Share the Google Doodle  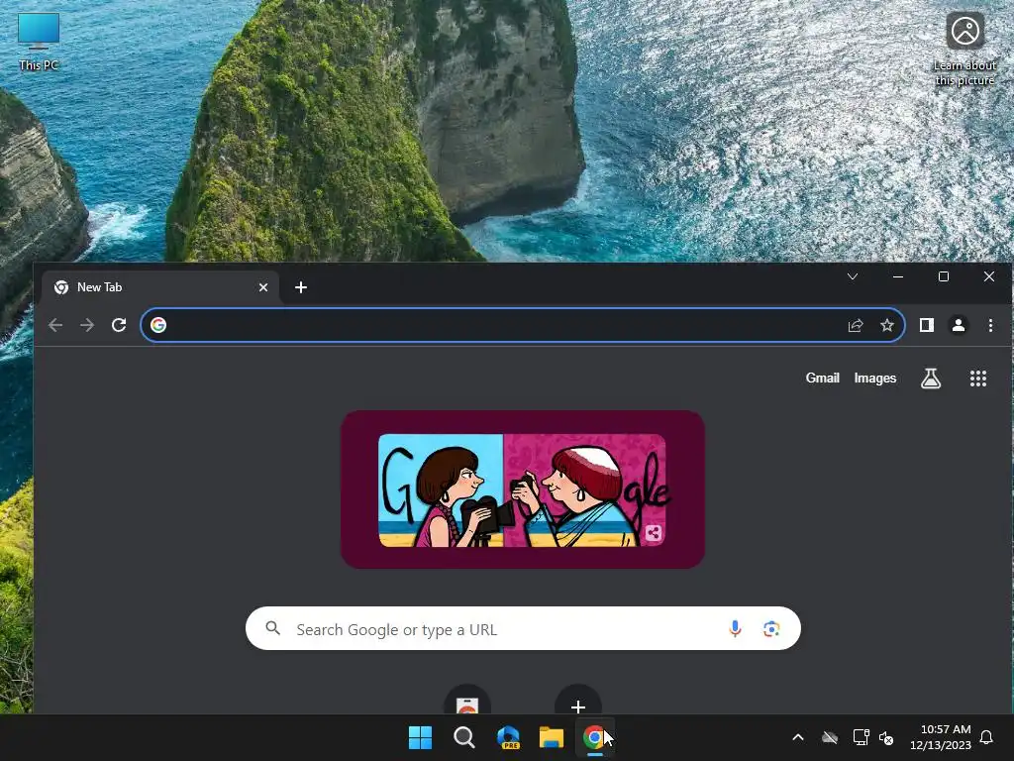(654, 533)
